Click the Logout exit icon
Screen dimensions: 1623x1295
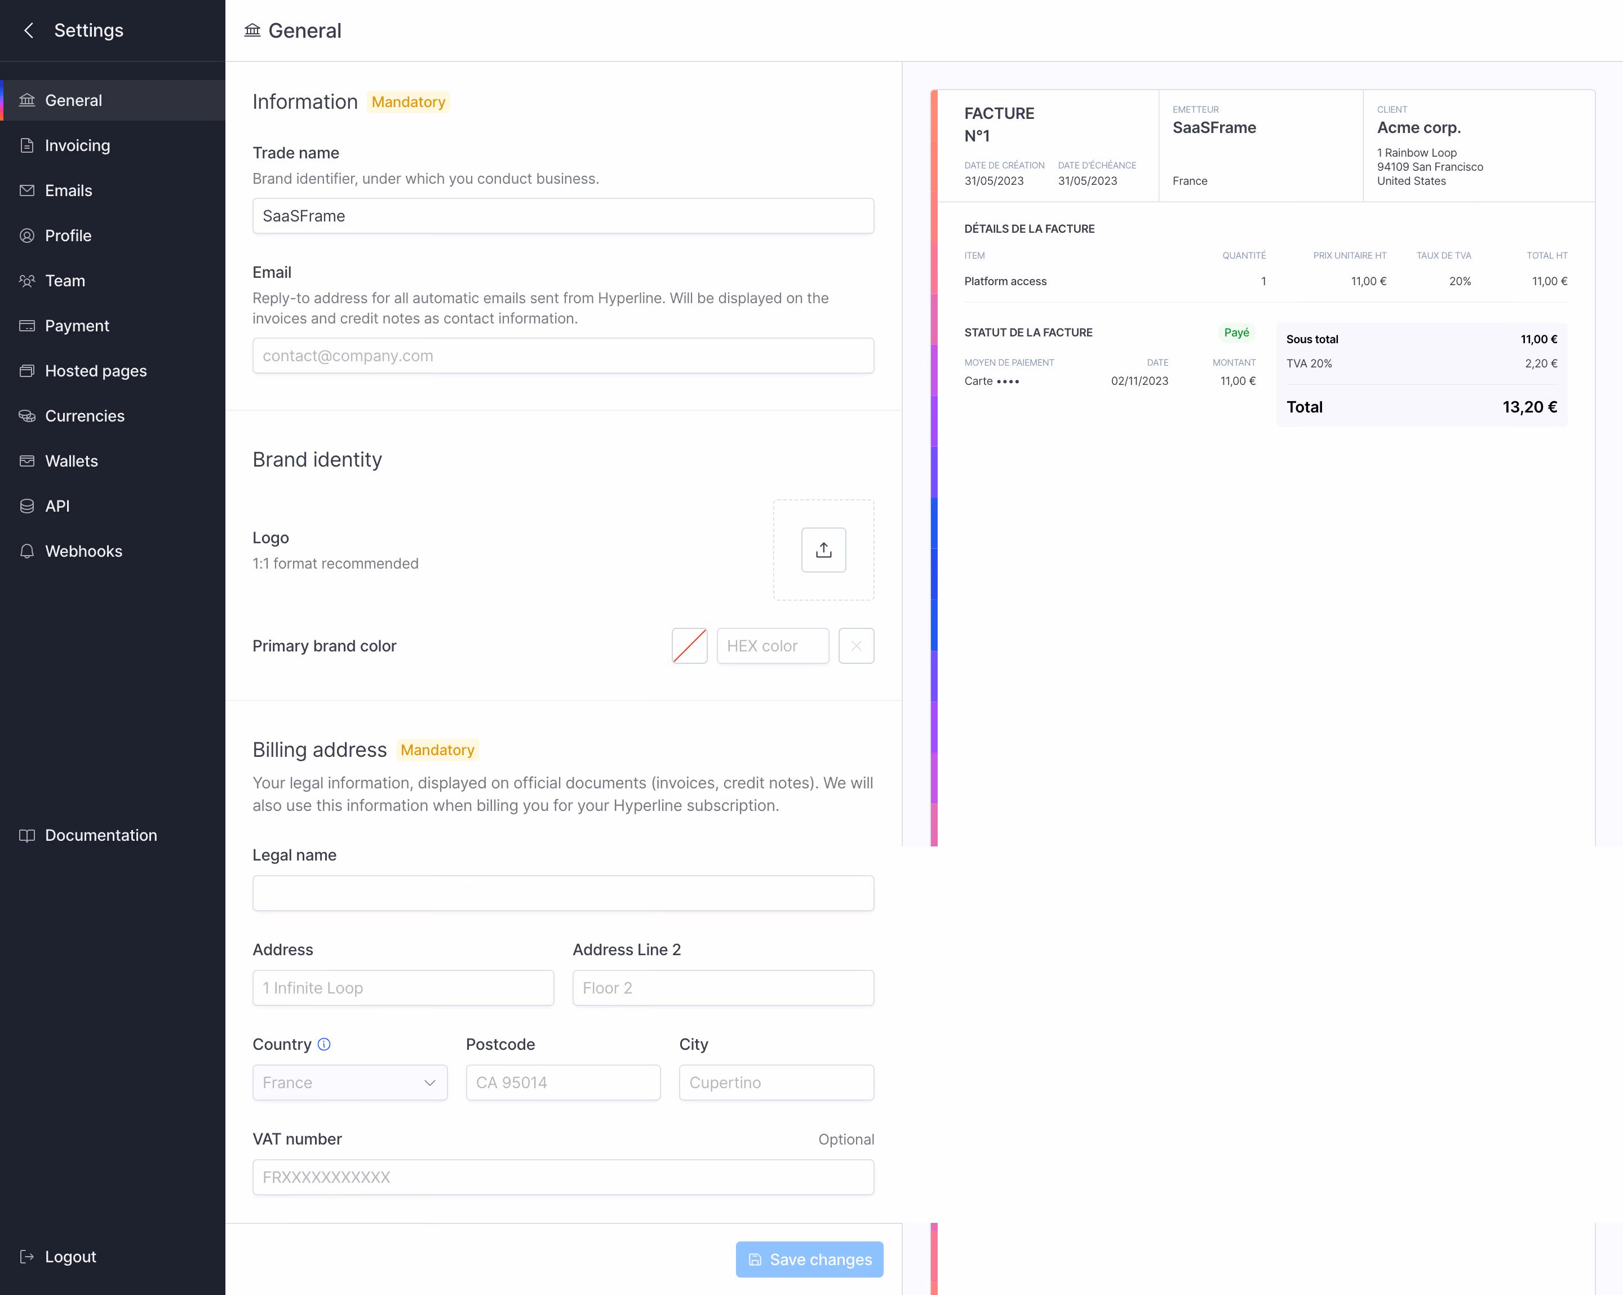(27, 1257)
